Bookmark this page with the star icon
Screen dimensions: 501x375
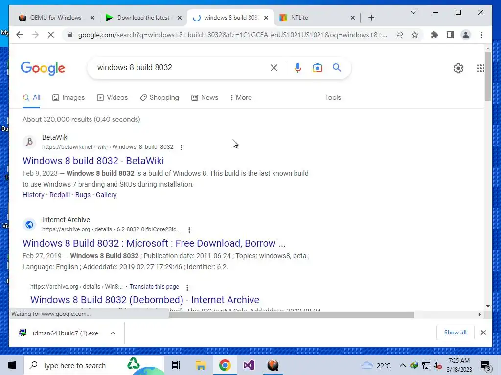point(415,35)
